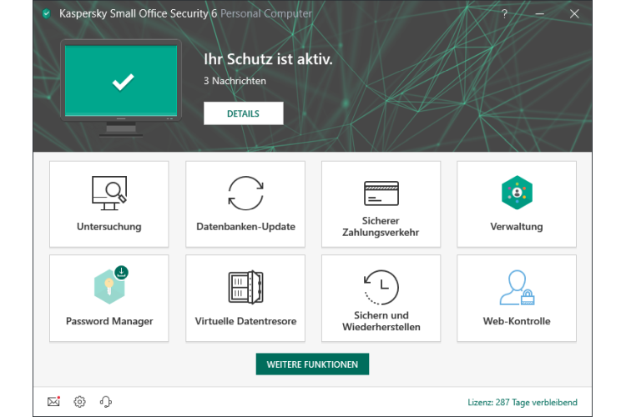626x417 pixels.
Task: Start Datenbanken-Update via circular arrows icon
Action: pos(245,193)
